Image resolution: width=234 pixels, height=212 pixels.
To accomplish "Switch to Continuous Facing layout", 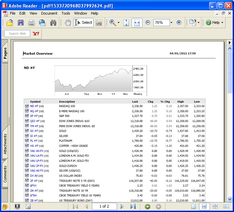I will click(x=215, y=207).
